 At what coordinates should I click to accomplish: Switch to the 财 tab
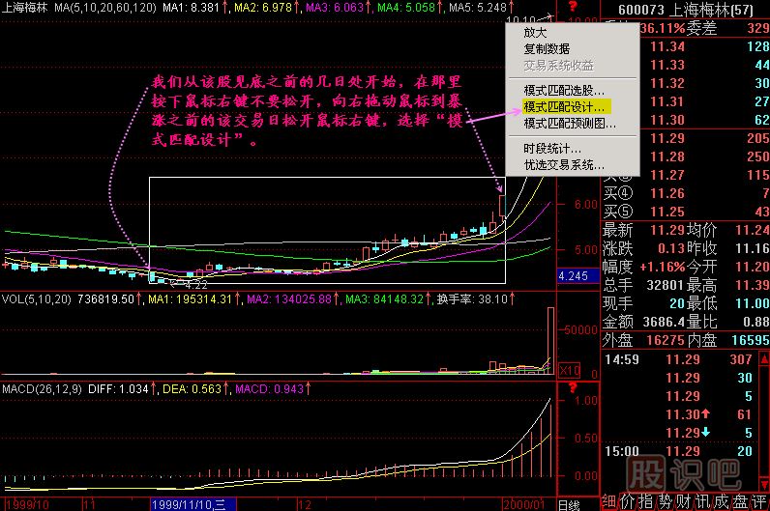click(684, 501)
